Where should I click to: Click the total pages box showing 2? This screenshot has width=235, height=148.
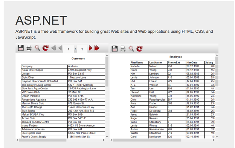pyautogui.click(x=82, y=49)
